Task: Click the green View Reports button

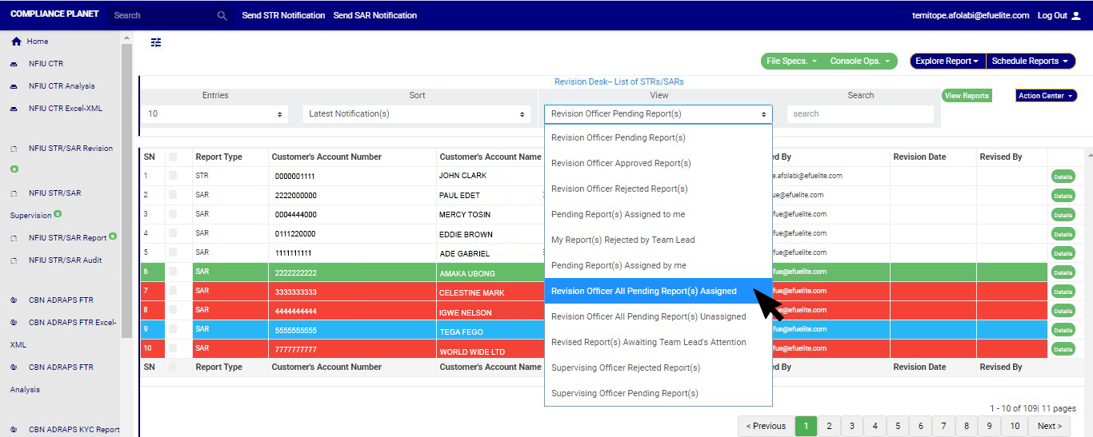Action: 967,96
